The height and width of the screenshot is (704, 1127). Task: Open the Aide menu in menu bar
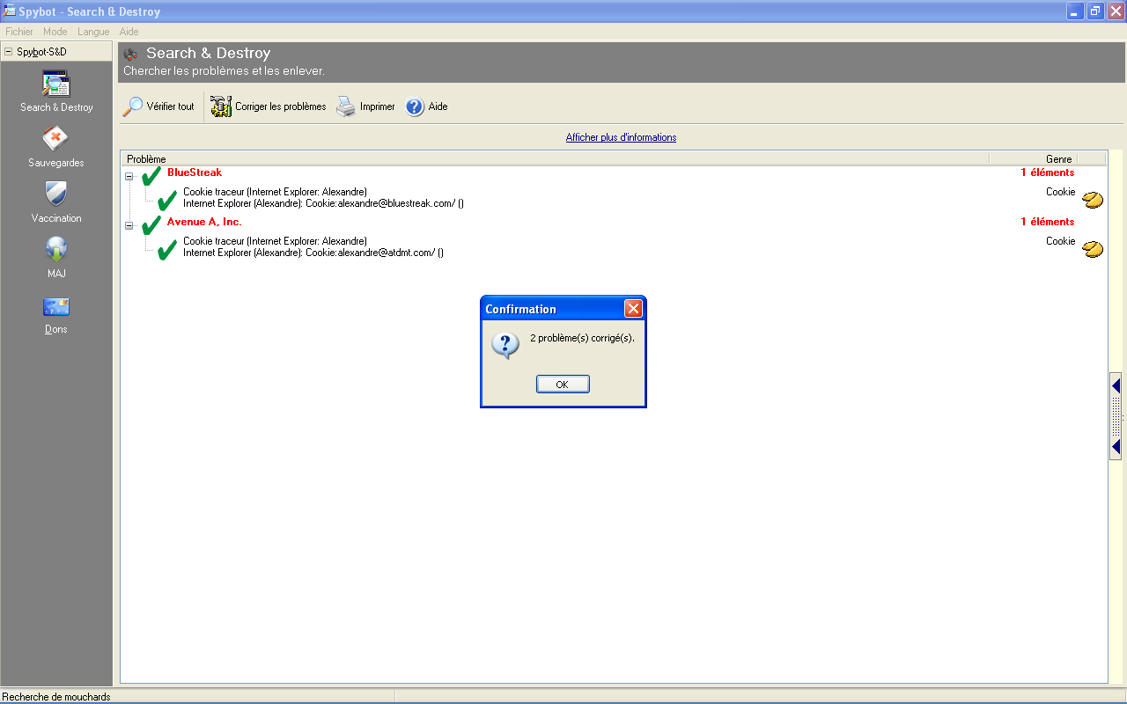129,32
